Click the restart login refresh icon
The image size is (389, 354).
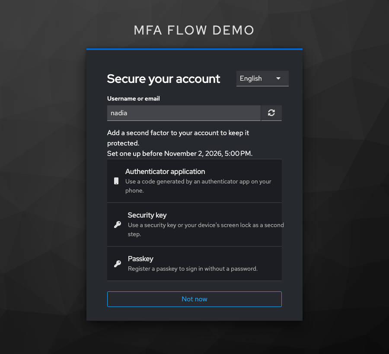[271, 113]
